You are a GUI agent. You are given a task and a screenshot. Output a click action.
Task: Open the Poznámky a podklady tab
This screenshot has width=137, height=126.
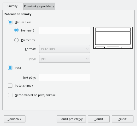39,6
